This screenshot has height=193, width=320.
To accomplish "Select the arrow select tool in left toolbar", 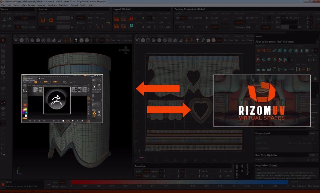I will [3, 40].
